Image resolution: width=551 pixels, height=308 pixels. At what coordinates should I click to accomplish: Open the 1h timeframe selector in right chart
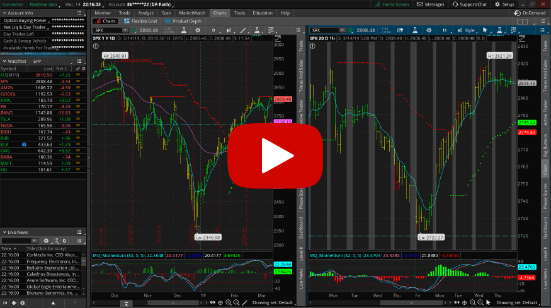click(x=445, y=30)
